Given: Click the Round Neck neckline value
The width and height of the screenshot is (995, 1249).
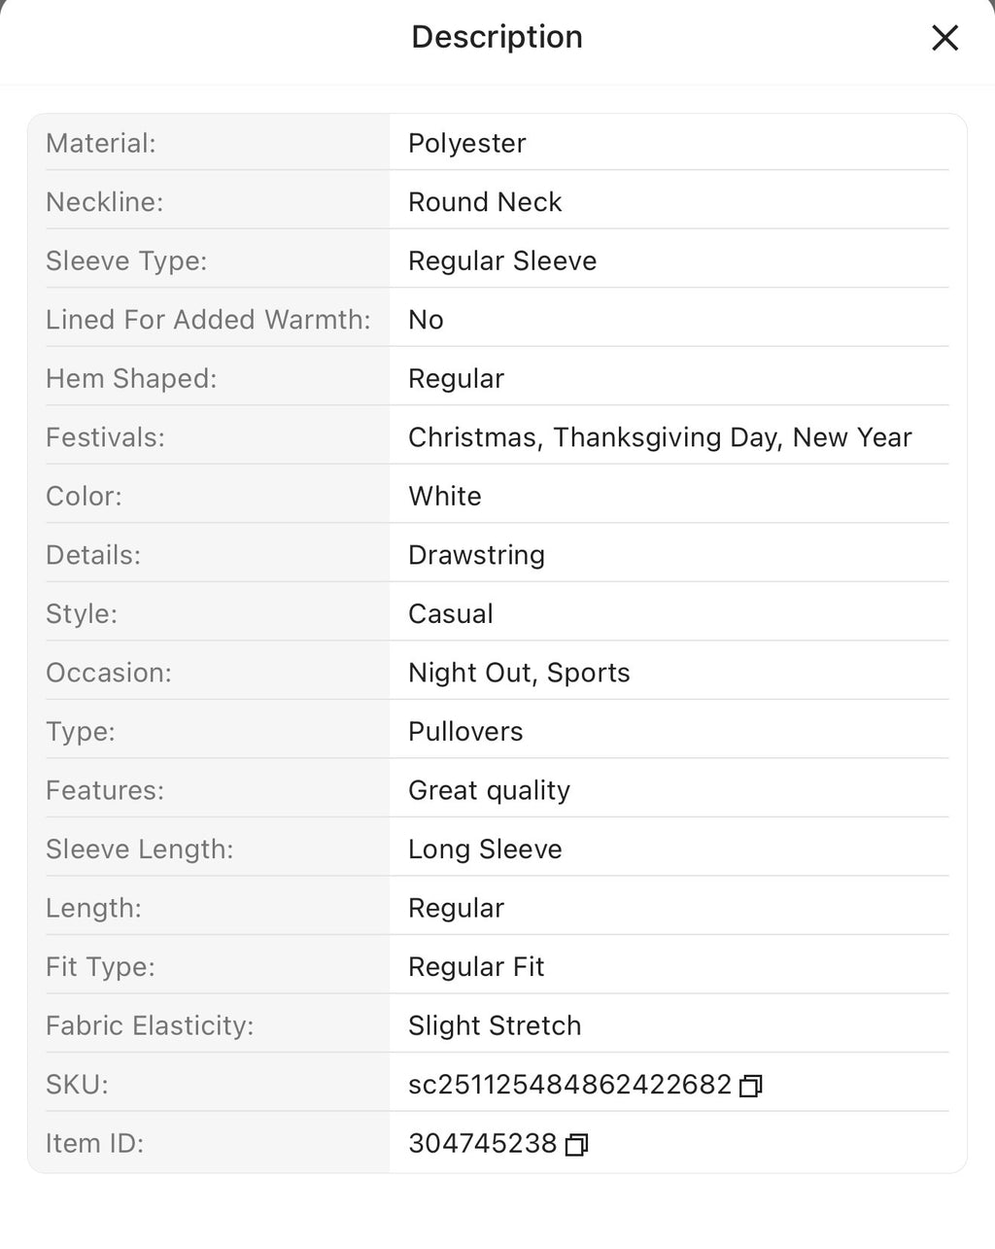Looking at the screenshot, I should pos(485,202).
